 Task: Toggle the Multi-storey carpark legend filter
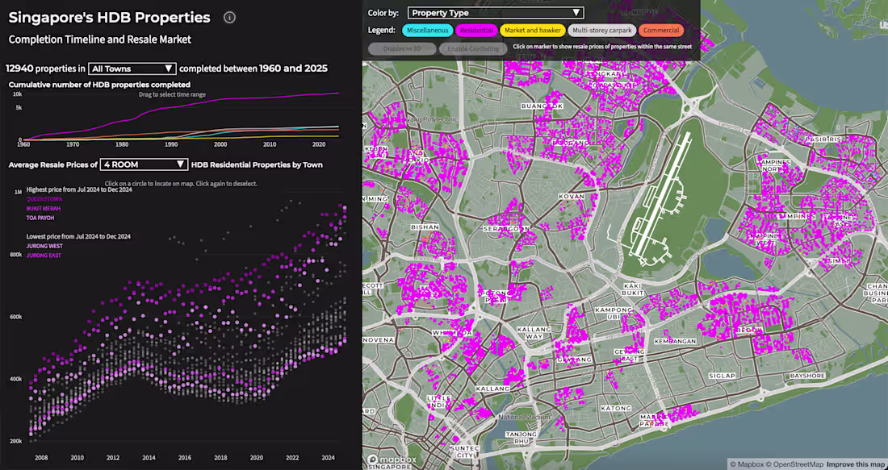coord(602,30)
